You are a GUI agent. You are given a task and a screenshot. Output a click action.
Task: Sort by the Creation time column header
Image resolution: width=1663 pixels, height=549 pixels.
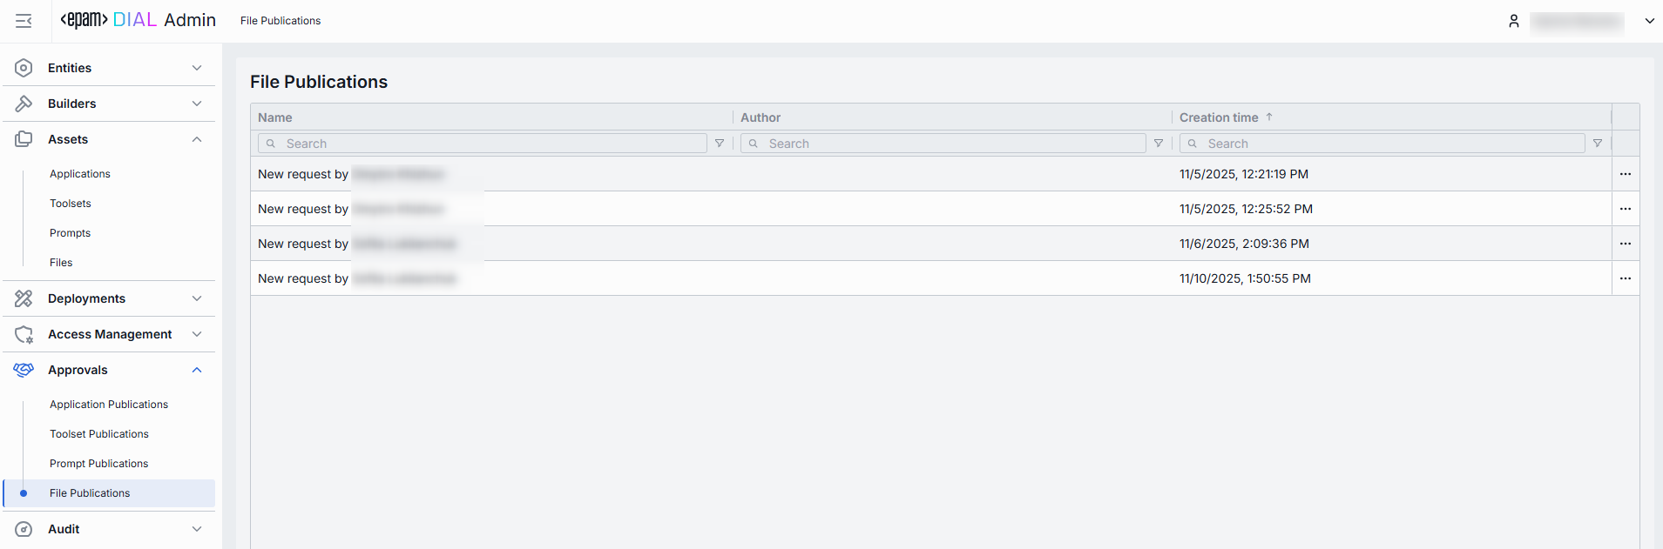pos(1219,117)
